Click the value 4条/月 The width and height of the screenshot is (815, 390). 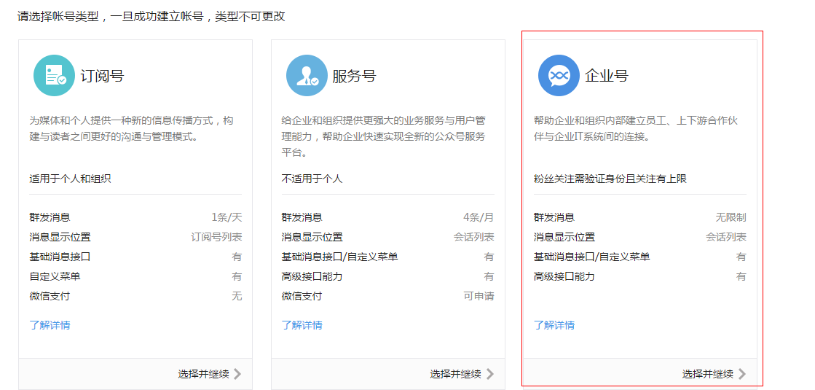point(479,217)
